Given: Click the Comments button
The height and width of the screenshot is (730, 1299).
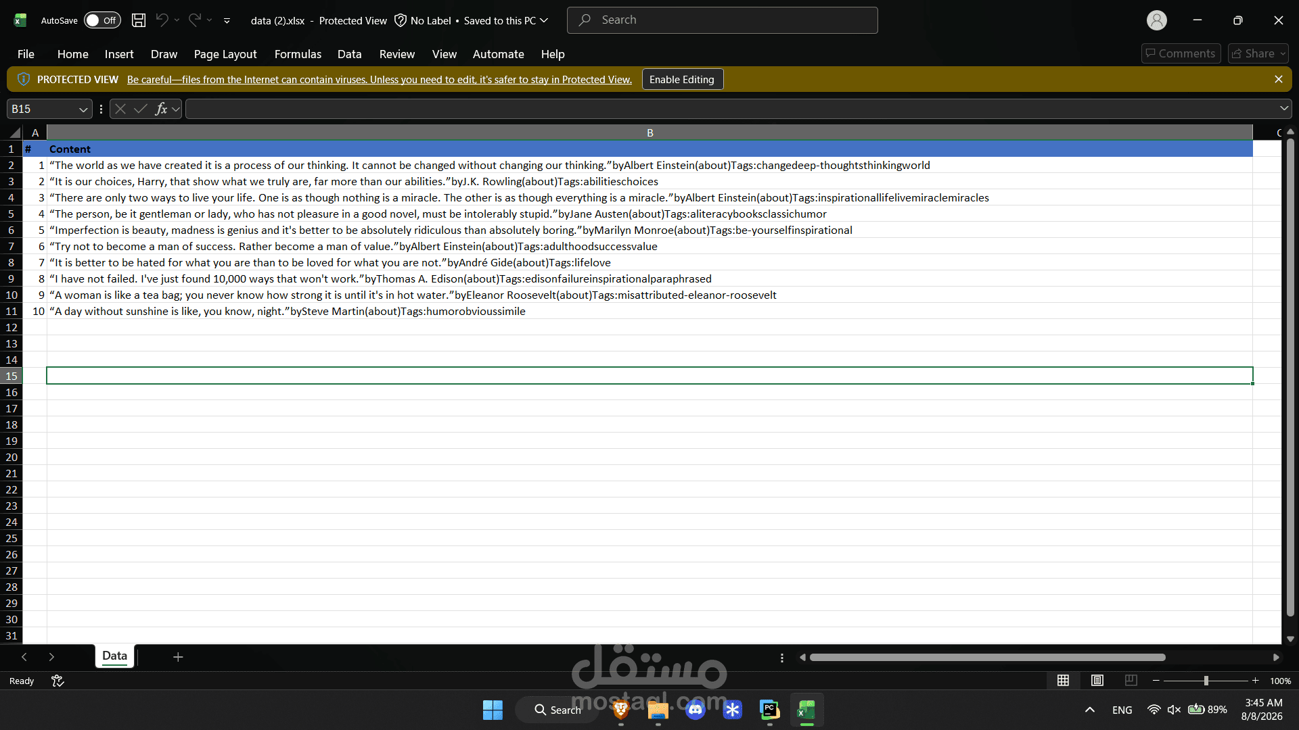Looking at the screenshot, I should pos(1181,53).
